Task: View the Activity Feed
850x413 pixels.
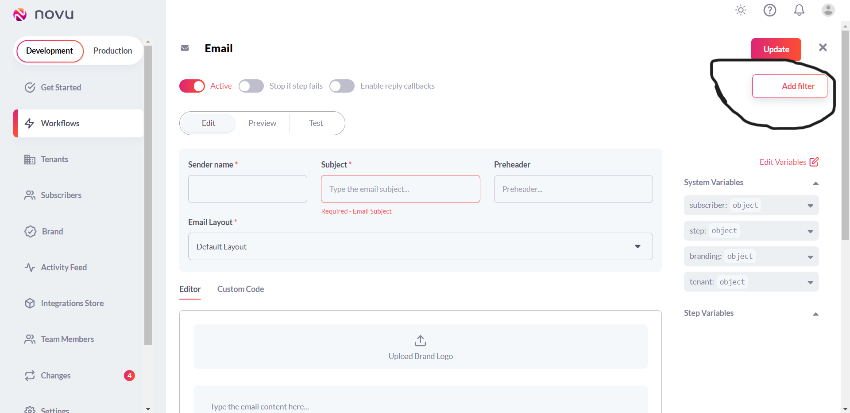Action: 64,267
